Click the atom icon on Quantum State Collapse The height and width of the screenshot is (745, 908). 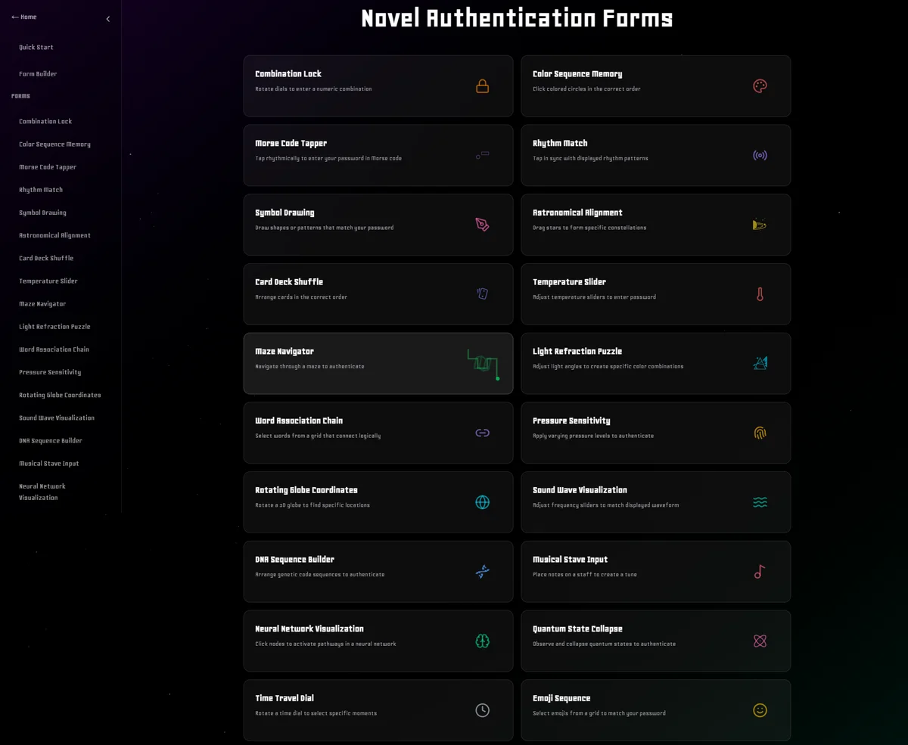coord(760,641)
